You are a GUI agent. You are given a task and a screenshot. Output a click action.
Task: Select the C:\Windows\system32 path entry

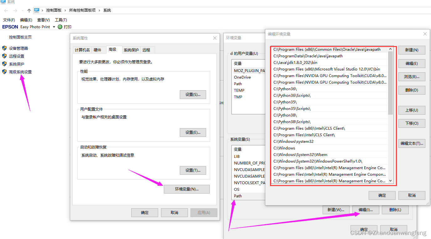point(330,142)
